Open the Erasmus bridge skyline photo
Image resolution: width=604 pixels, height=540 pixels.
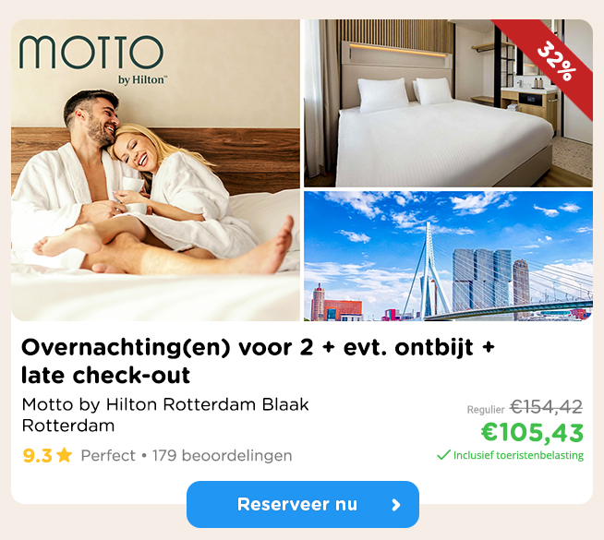pos(448,256)
